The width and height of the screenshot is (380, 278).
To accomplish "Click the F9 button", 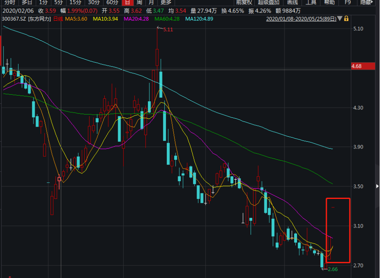I will pyautogui.click(x=348, y=2).
